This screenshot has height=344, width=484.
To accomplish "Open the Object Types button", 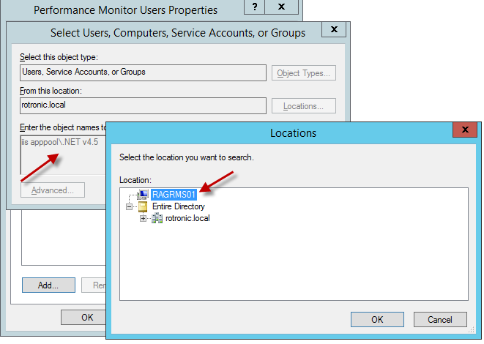I will [304, 73].
